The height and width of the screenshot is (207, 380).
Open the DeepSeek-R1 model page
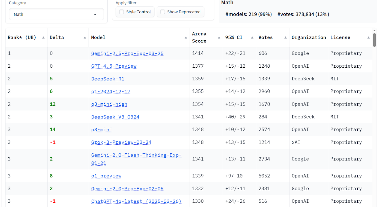(x=108, y=79)
